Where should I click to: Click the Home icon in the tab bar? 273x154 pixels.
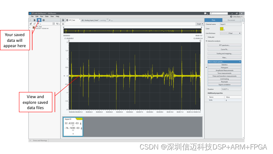pyautogui.click(x=63, y=20)
